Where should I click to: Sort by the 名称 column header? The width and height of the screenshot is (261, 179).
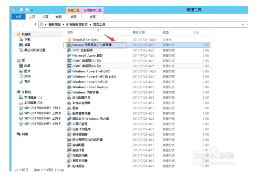[98, 32]
